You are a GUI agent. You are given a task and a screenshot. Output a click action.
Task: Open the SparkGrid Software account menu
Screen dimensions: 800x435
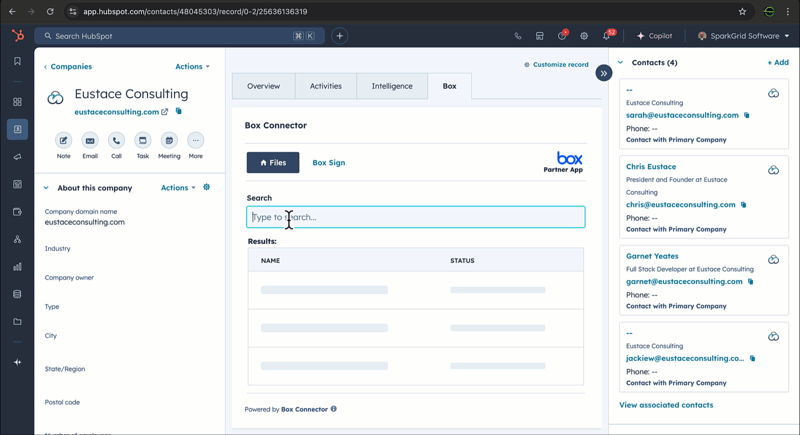744,36
